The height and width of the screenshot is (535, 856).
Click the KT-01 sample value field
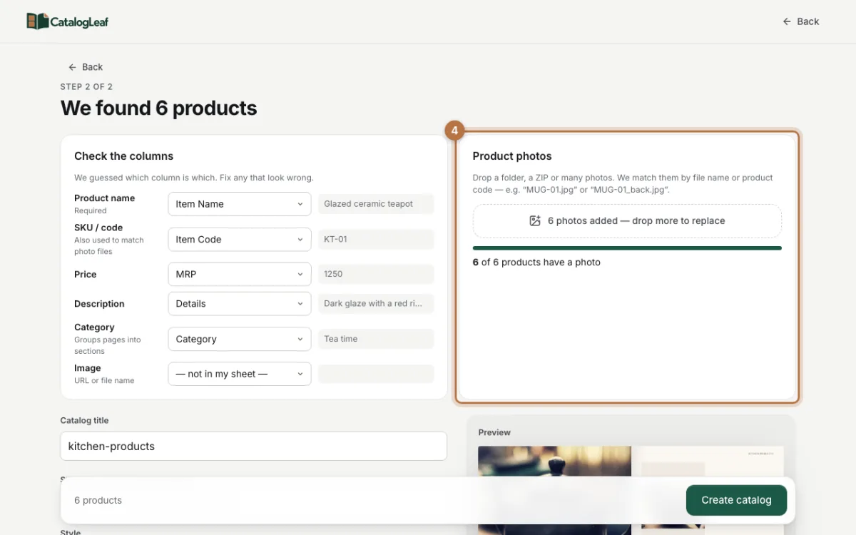click(x=376, y=240)
